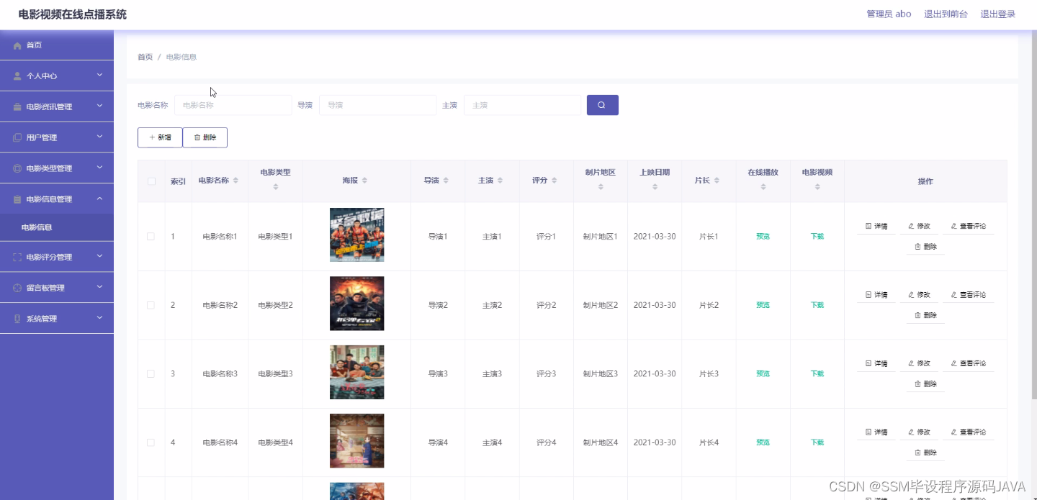Image resolution: width=1037 pixels, height=500 pixels.
Task: Click the 电影评分管理 sidebar icon
Action: (x=16, y=256)
